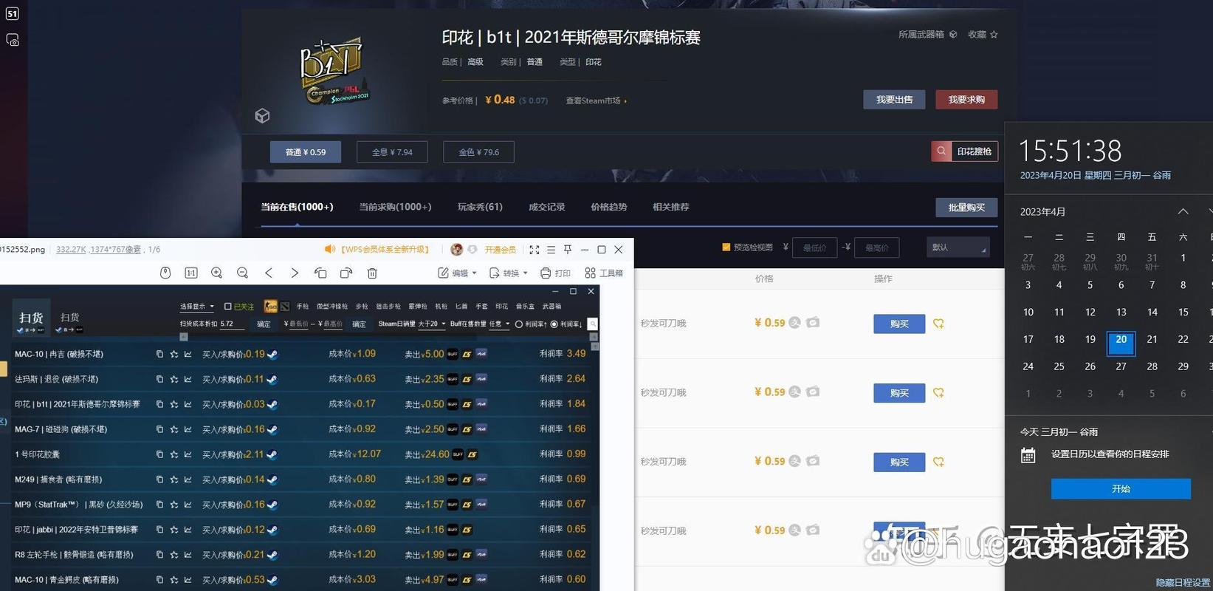1213x591 pixels.
Task: Open the 相关推荐 tab
Action: [670, 207]
